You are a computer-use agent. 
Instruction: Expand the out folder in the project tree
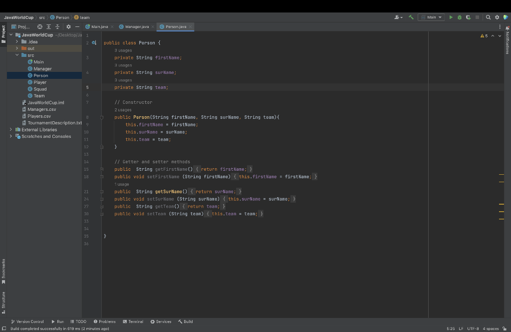coord(16,48)
